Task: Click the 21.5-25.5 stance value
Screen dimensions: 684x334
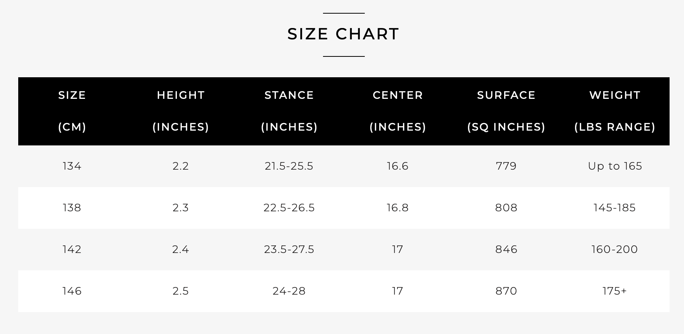Action: (289, 166)
